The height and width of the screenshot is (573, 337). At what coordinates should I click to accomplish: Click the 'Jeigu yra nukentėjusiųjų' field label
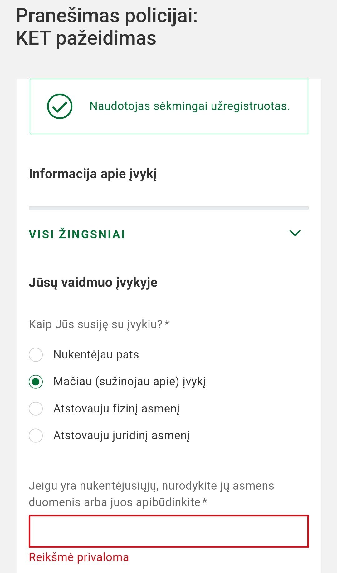[151, 494]
